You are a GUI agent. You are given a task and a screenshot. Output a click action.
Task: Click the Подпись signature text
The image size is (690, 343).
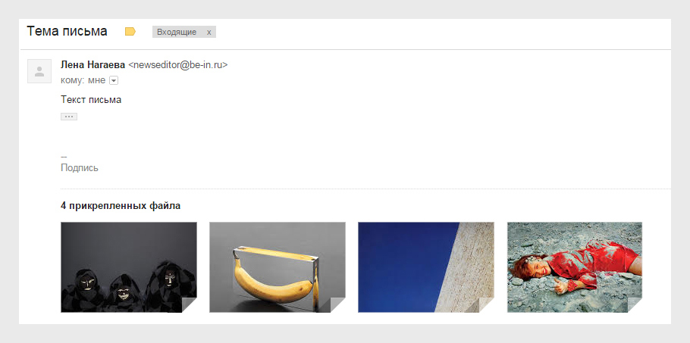80,168
